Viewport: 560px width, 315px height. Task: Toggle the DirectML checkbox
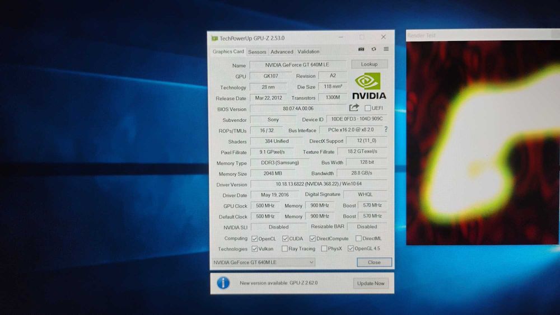tap(358, 238)
